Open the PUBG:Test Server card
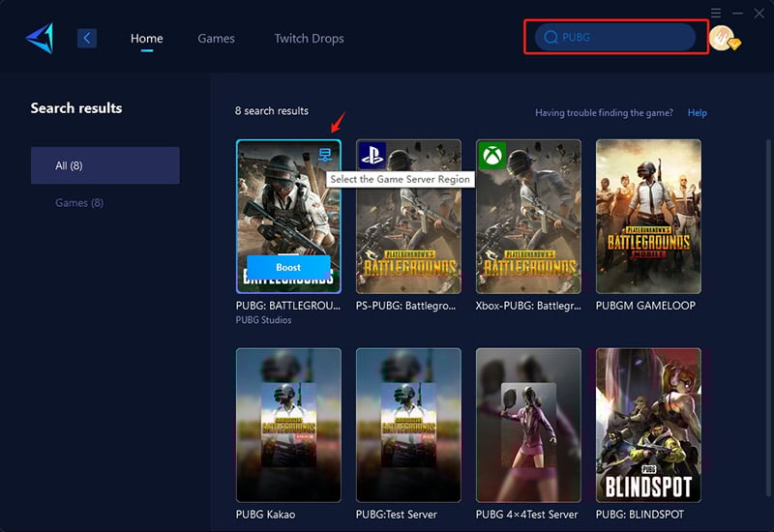The width and height of the screenshot is (774, 532). pos(408,426)
